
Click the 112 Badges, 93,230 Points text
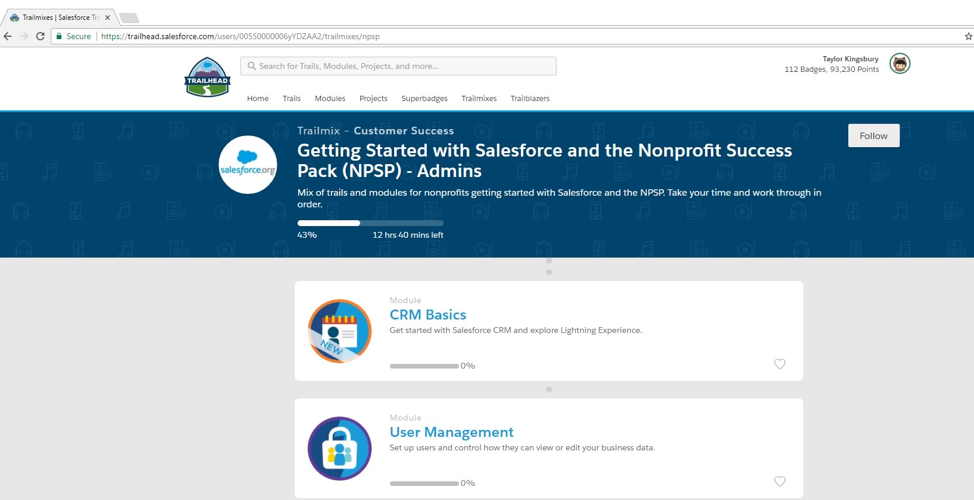coord(831,70)
